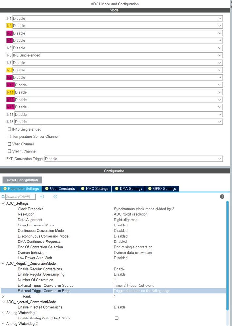Select Resolution value 'ADC 12-bit resolution'
232x326 pixels.
tap(131, 214)
